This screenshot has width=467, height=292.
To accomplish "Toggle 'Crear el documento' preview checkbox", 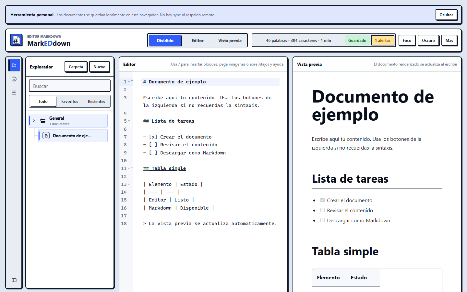I will tap(322, 200).
